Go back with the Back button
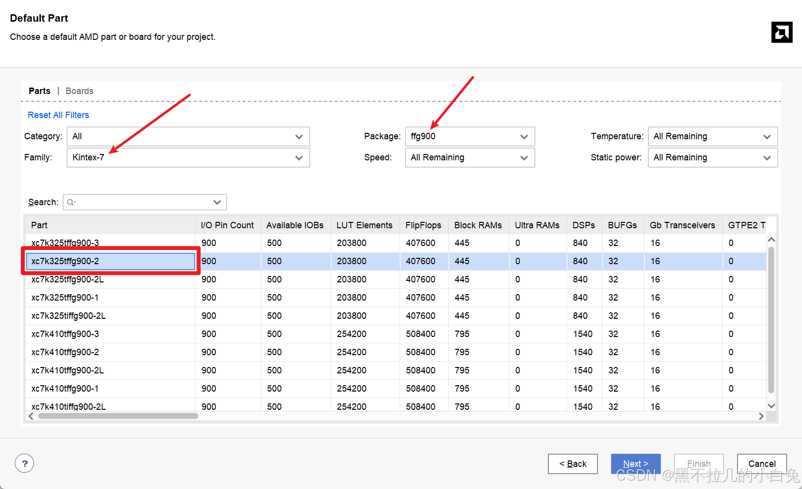 (573, 464)
